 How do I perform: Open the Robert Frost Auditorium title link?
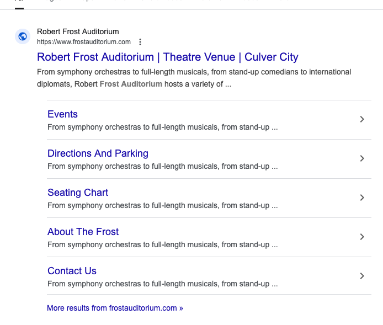click(x=167, y=57)
